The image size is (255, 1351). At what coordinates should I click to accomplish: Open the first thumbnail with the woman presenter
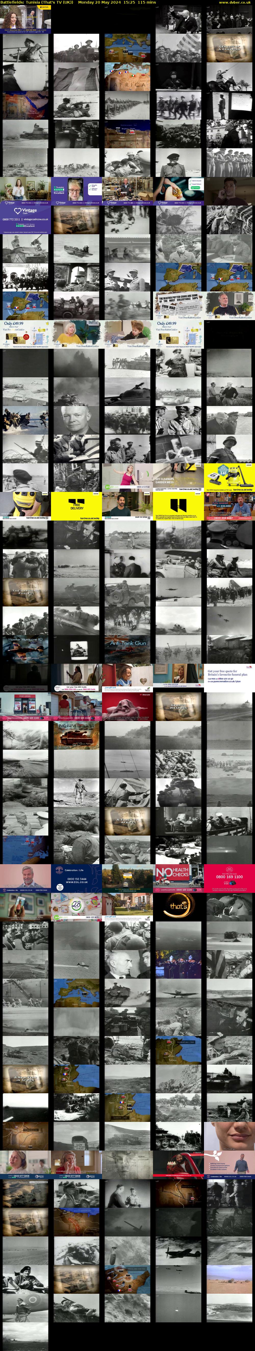click(25, 19)
